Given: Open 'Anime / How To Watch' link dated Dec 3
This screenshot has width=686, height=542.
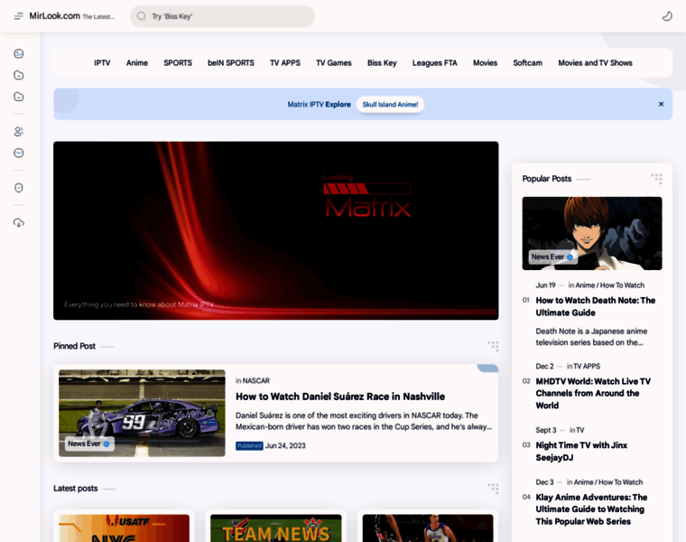Looking at the screenshot, I should 608,482.
